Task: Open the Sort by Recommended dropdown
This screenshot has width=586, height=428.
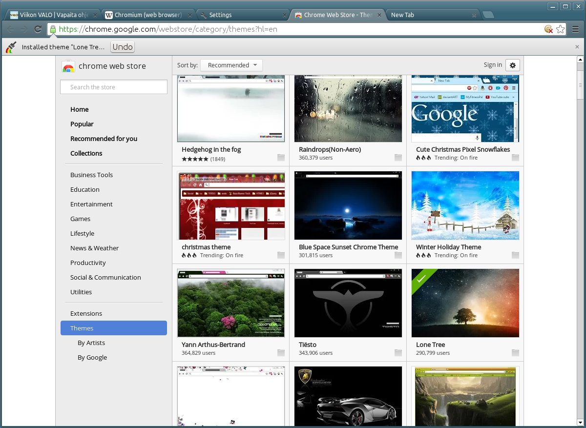Action: 231,65
